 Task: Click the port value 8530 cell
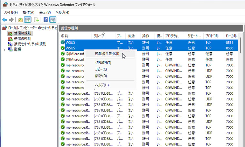[230, 48]
